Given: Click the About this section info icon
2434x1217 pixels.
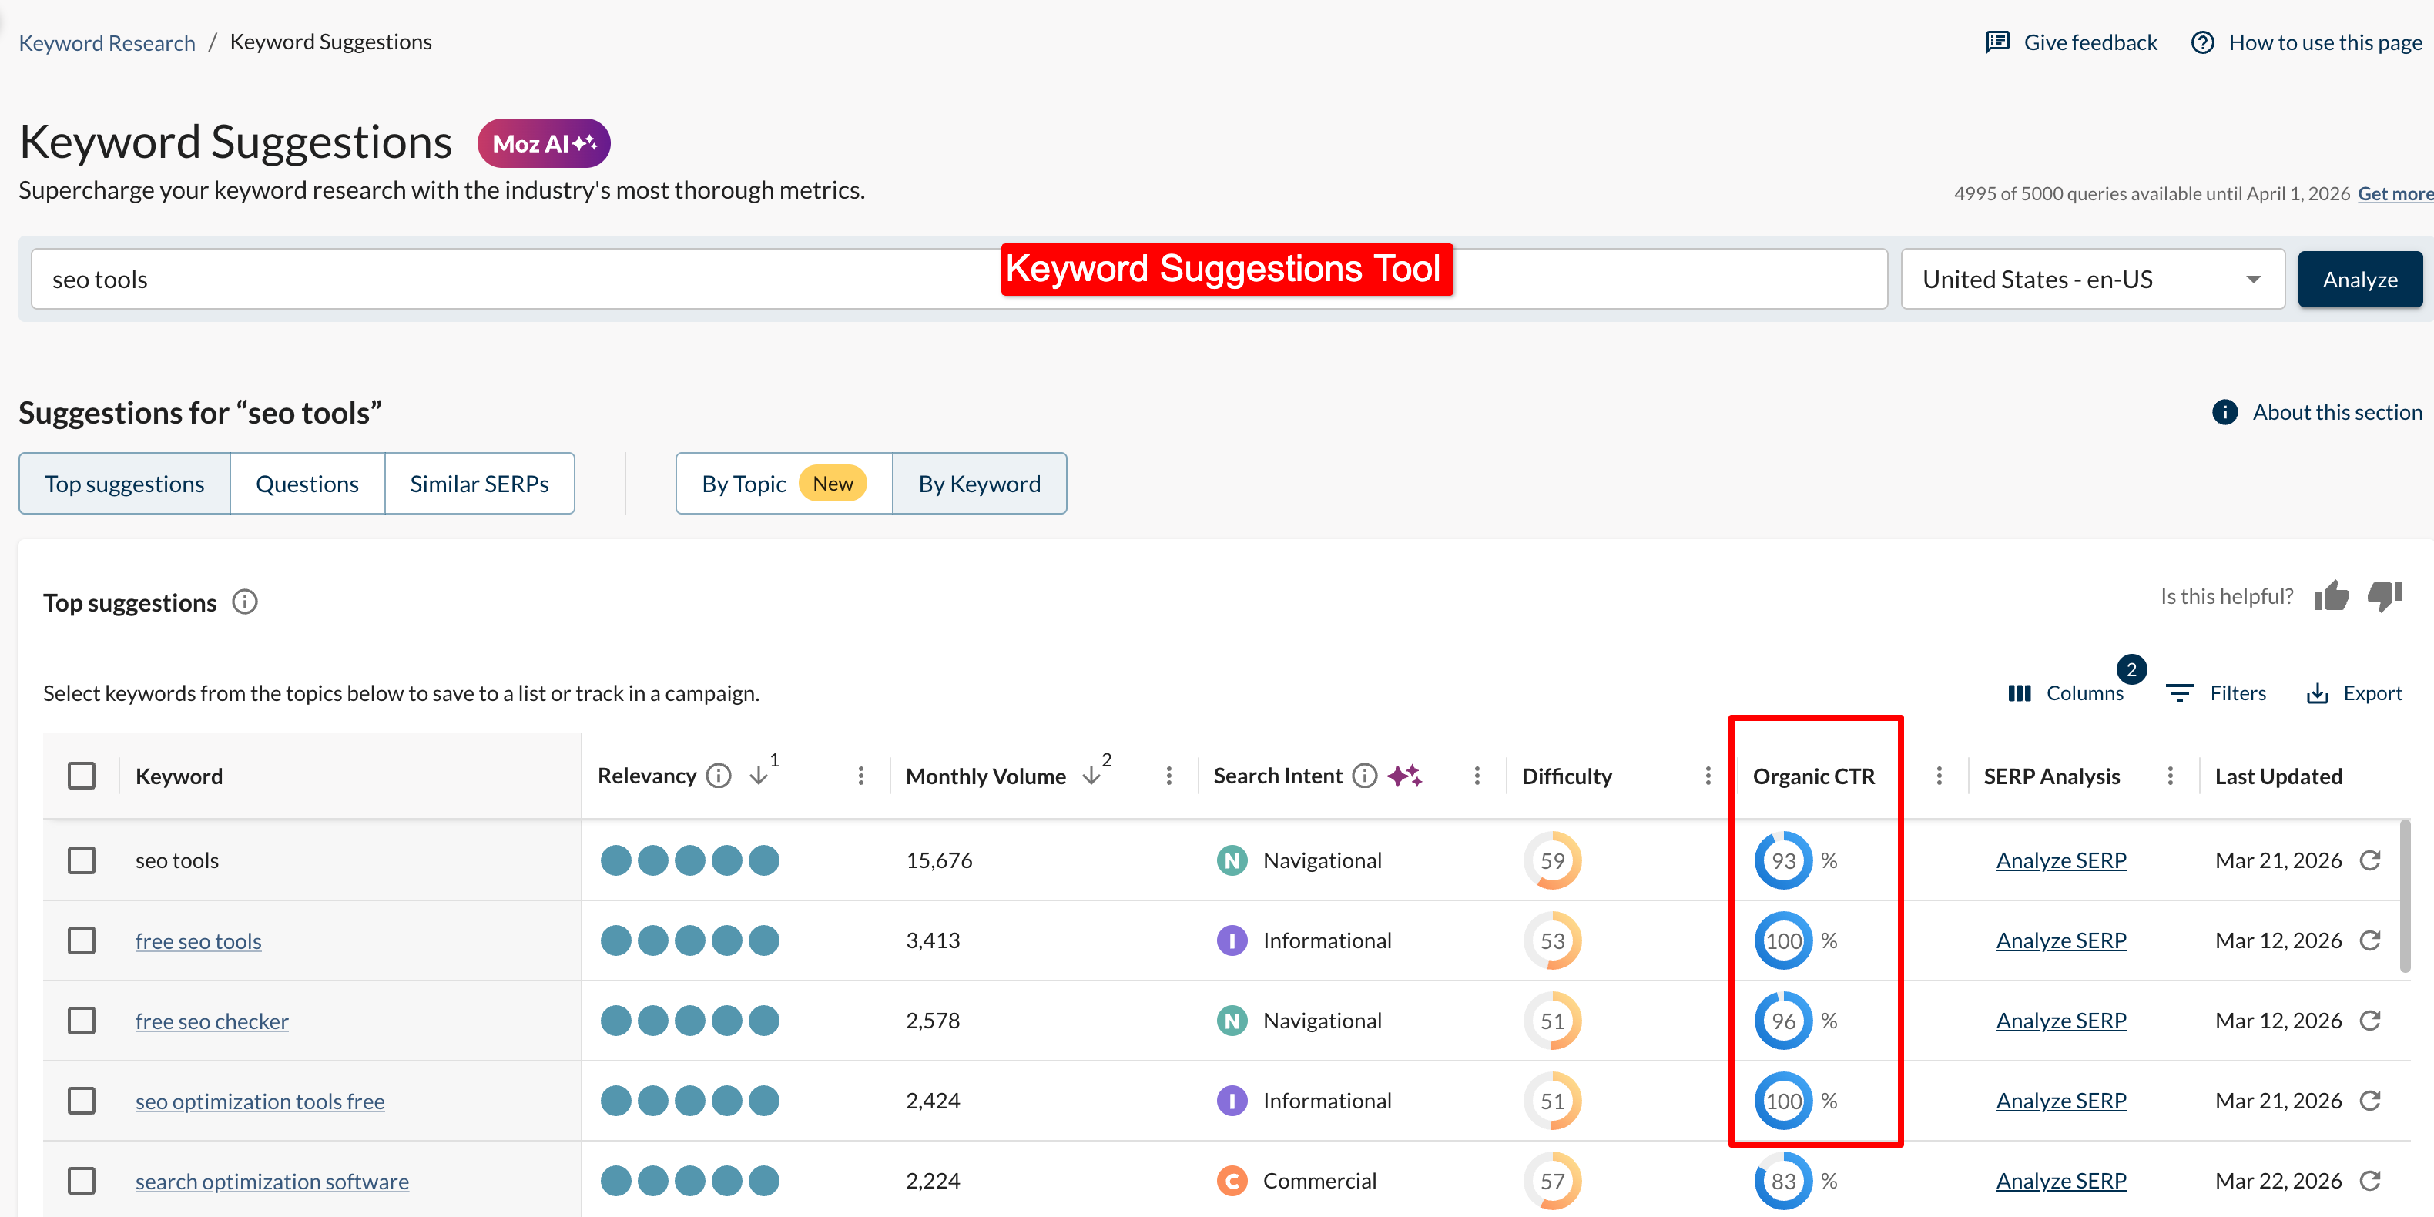Looking at the screenshot, I should [x=2226, y=413].
